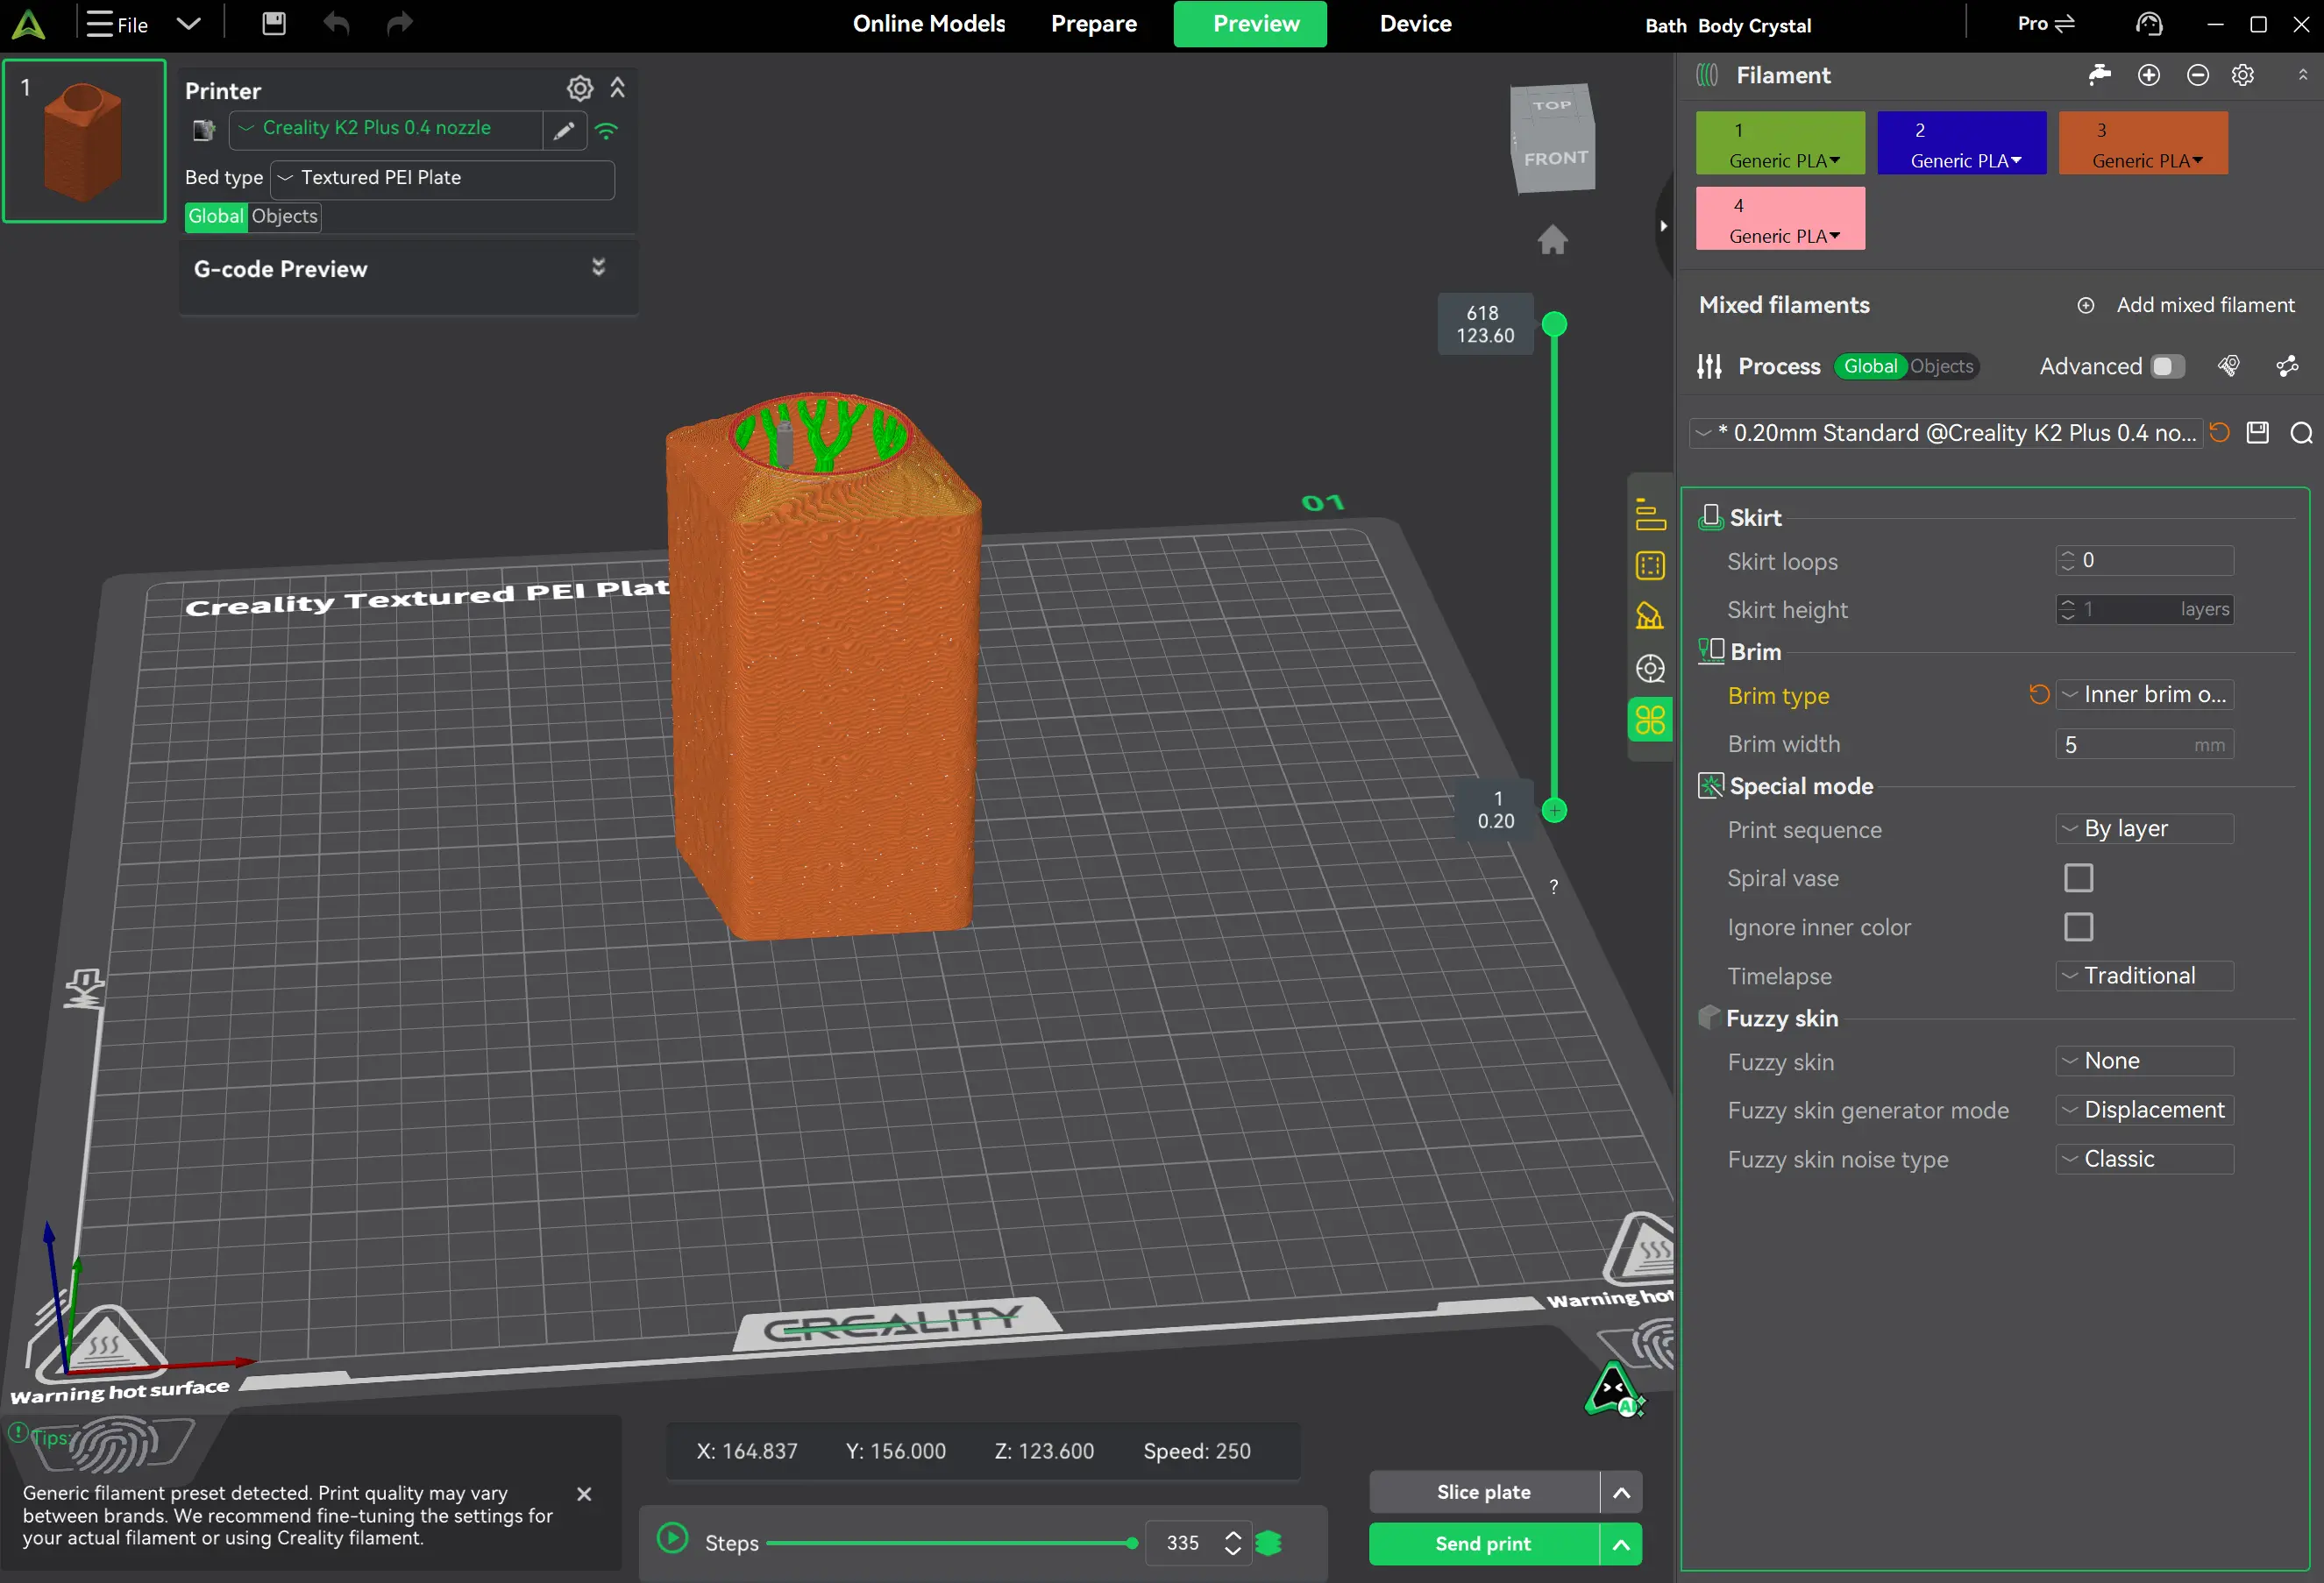This screenshot has width=2324, height=1583.
Task: Click the Send print button
Action: [x=1484, y=1544]
